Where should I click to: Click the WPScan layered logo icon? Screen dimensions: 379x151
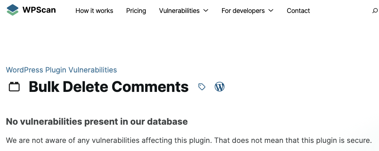point(13,10)
